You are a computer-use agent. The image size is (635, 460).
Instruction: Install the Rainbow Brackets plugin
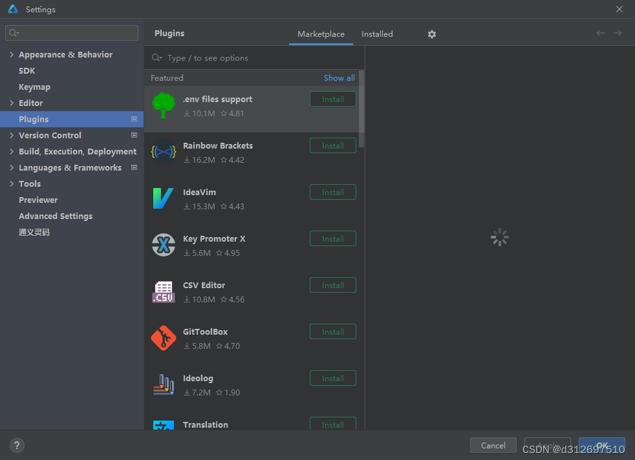point(333,145)
